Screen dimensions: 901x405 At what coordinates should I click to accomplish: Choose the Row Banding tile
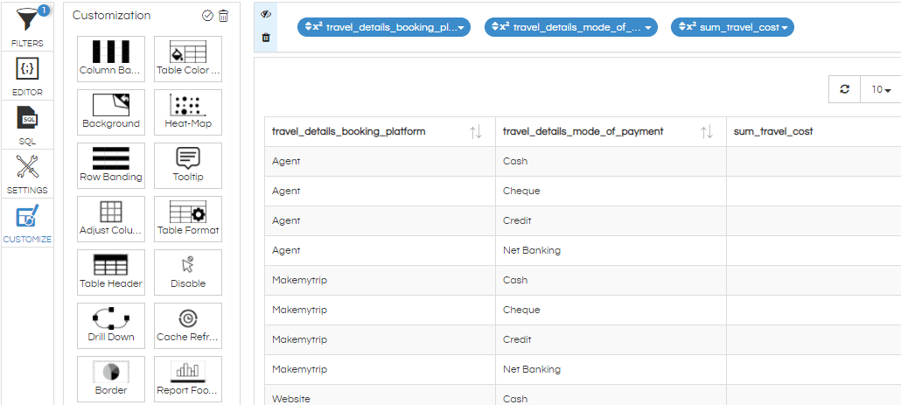pyautogui.click(x=111, y=166)
